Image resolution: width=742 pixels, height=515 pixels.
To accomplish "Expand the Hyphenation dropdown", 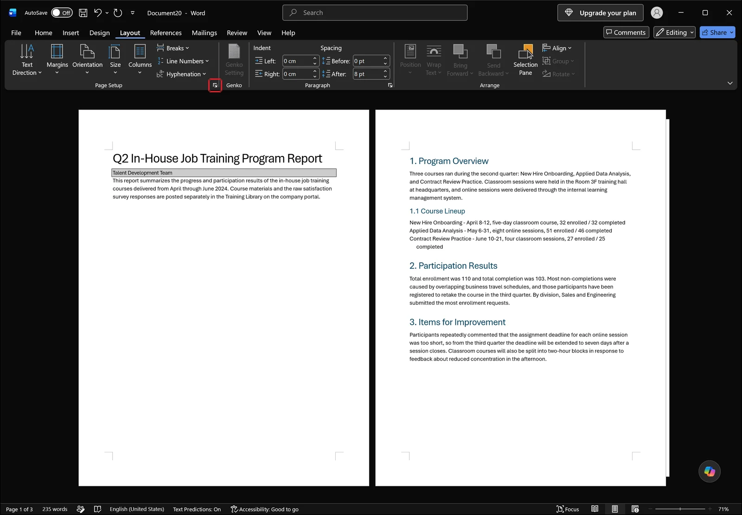I will (x=181, y=74).
